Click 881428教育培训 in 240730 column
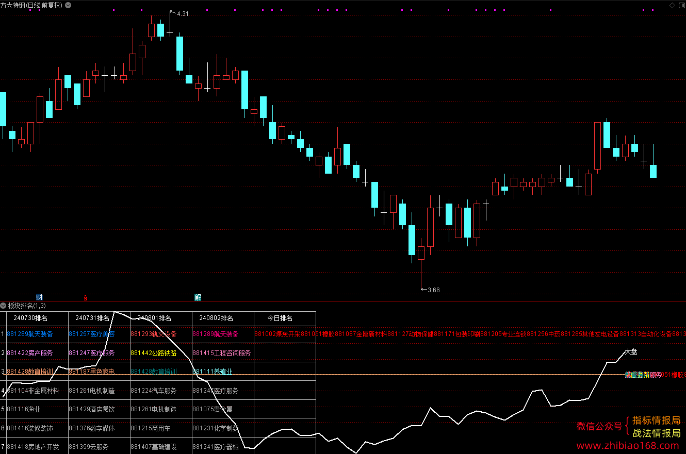686x454 pixels. coord(30,372)
